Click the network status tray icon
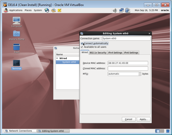 [122, 10]
